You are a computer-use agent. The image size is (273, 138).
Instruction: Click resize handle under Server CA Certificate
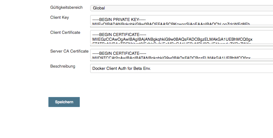pyautogui.click(x=181, y=60)
